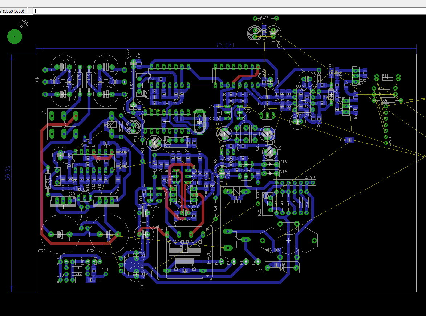Select the large green mounting hole
426x316 pixels.
(x=15, y=36)
